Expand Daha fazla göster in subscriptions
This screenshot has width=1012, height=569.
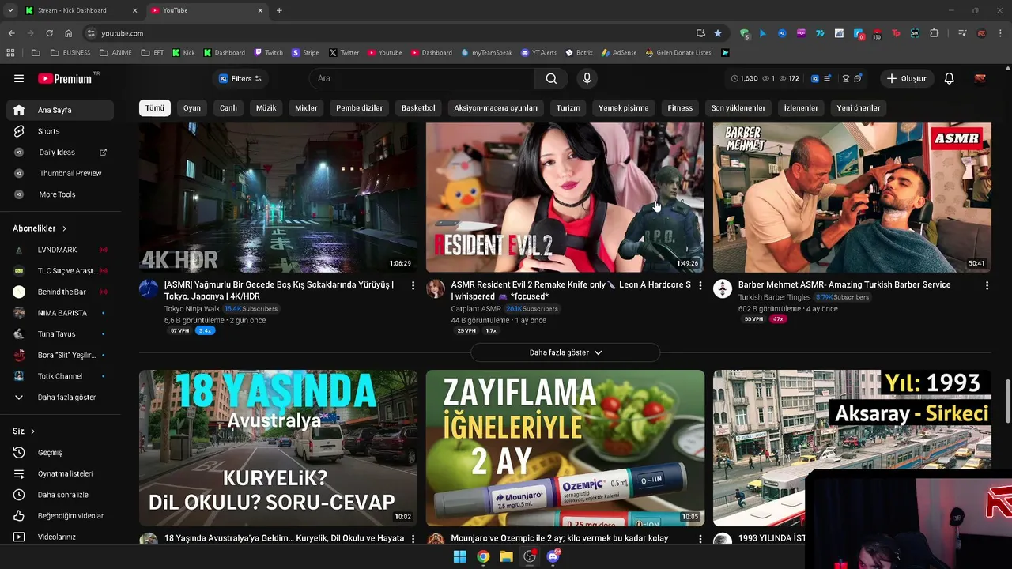(x=60, y=398)
